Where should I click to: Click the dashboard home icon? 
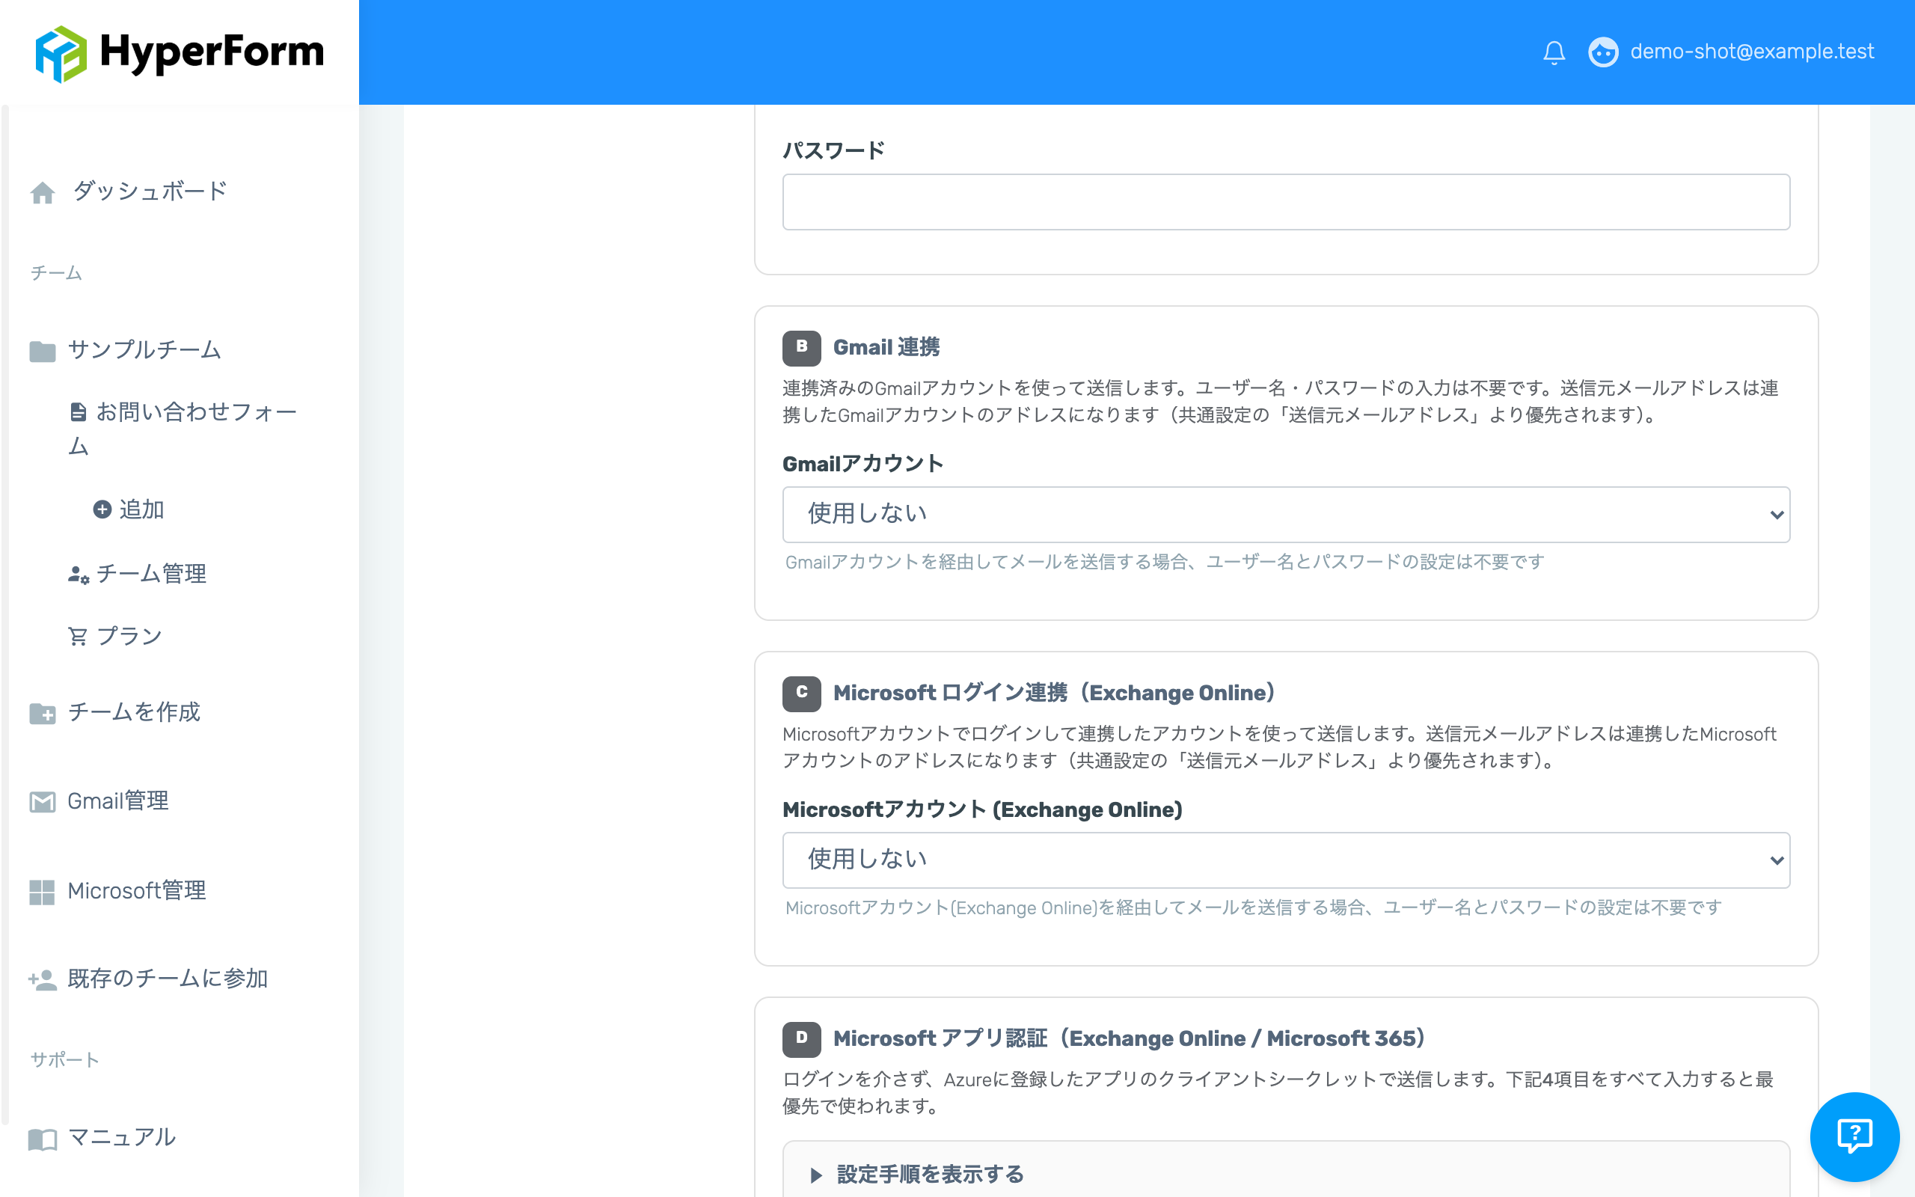(43, 192)
